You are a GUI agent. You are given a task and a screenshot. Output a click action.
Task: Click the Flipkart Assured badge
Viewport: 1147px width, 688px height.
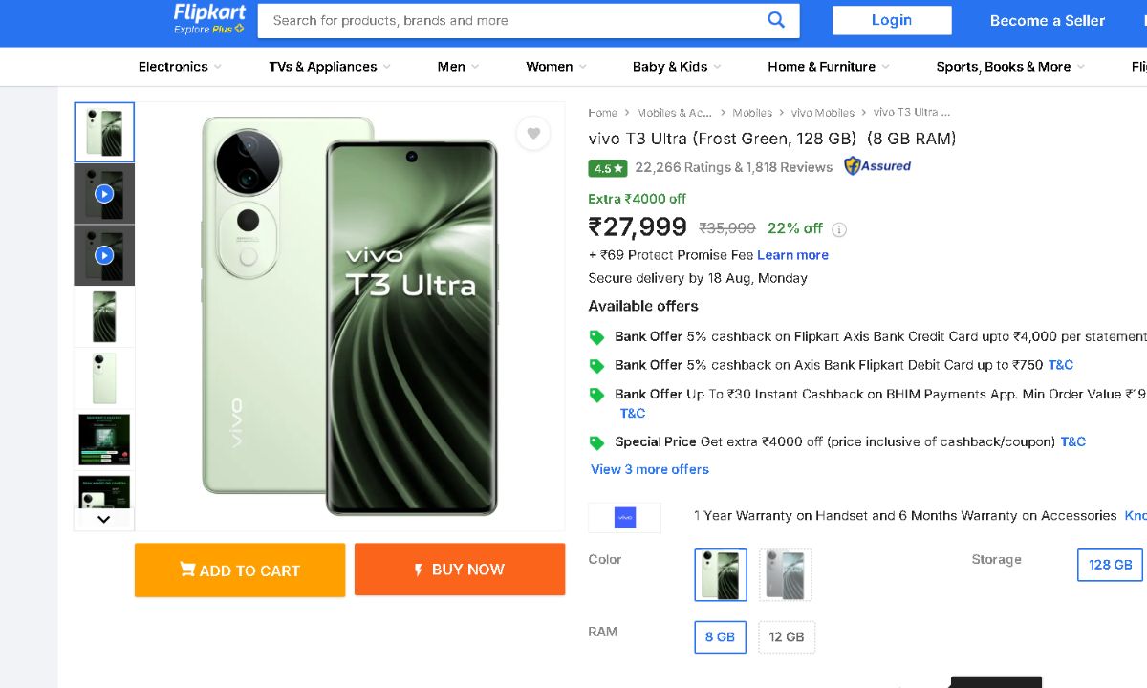(877, 166)
